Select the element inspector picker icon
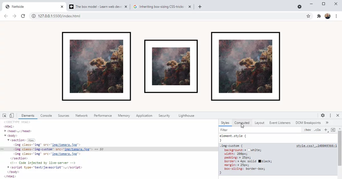 tap(5, 115)
